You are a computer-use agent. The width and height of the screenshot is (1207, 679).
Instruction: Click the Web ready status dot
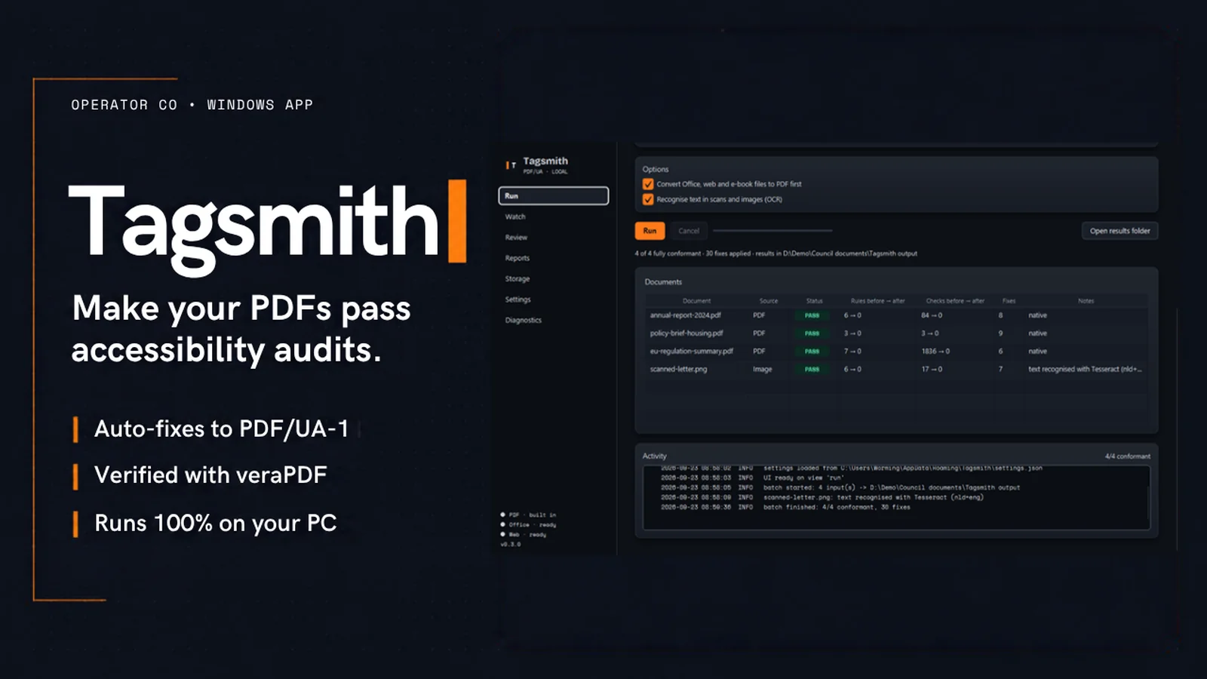tap(502, 534)
